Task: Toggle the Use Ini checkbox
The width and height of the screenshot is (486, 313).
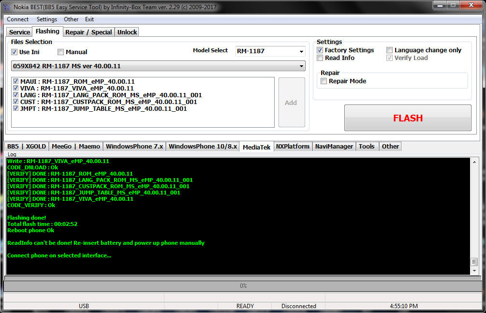Action: tap(14, 52)
